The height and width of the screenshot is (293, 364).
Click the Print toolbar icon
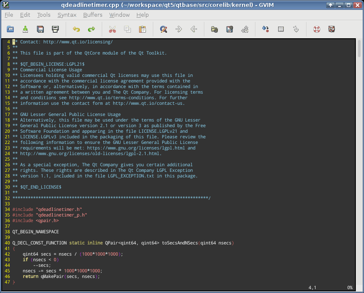(x=55, y=29)
